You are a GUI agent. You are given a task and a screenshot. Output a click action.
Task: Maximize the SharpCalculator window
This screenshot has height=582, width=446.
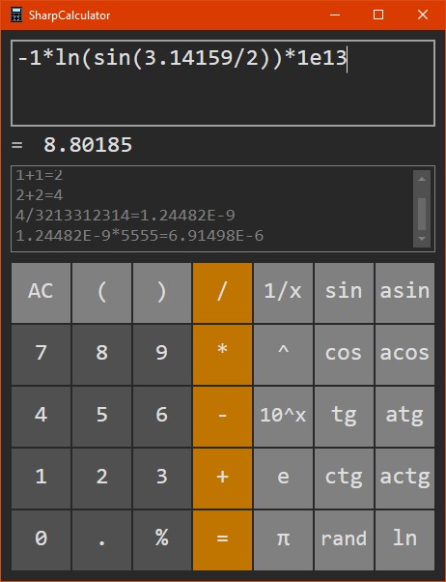click(x=378, y=15)
